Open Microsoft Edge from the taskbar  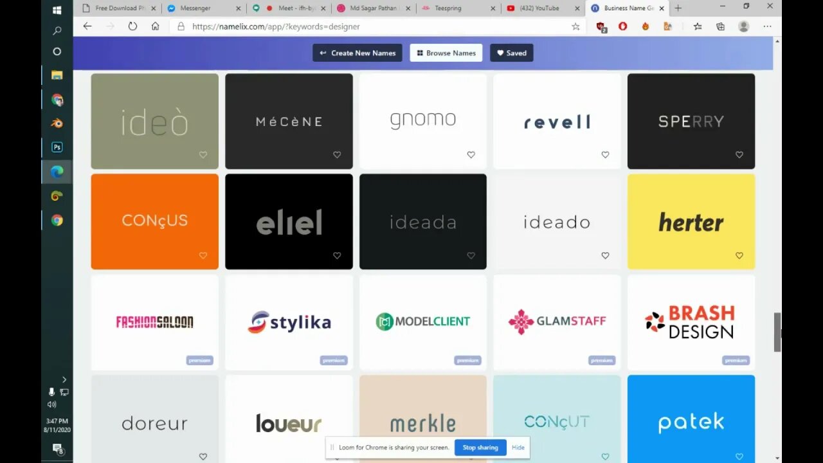(x=57, y=172)
